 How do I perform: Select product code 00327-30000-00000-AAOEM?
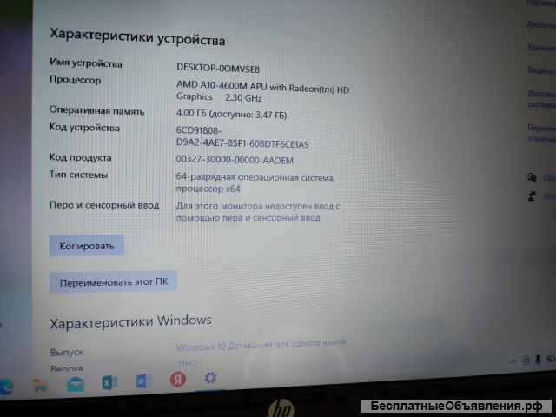235,160
